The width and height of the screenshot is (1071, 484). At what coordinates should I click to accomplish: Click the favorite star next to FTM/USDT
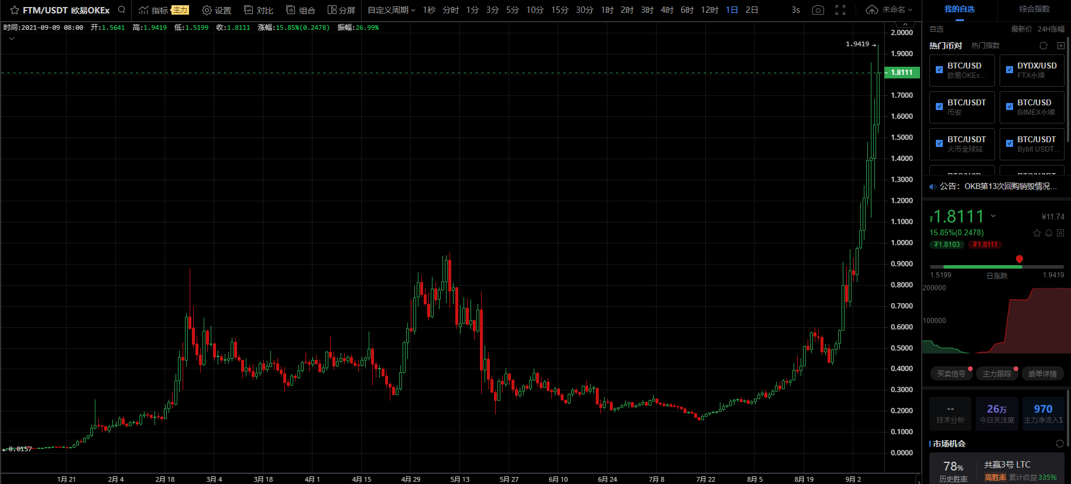point(15,10)
